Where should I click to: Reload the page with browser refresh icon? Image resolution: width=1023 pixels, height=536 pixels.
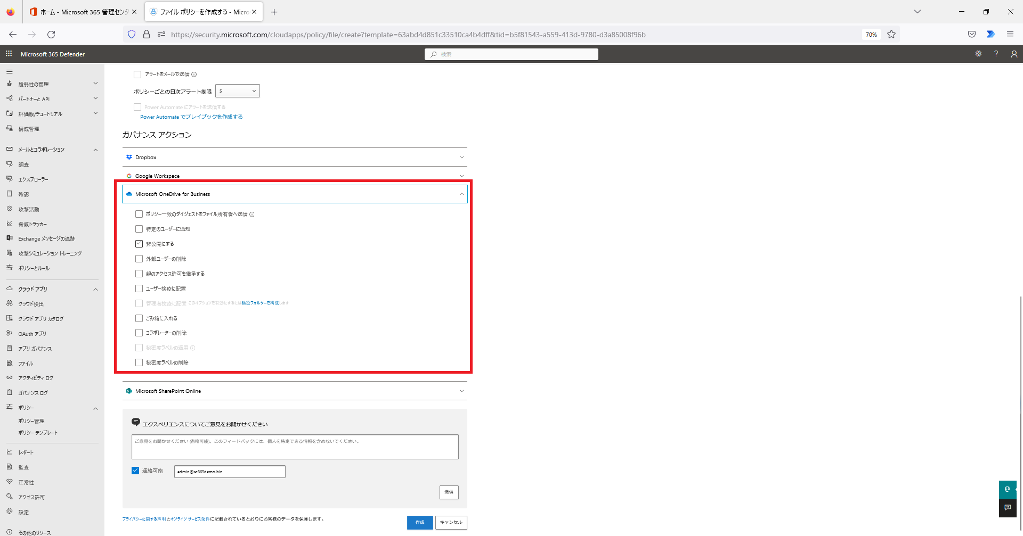click(51, 35)
